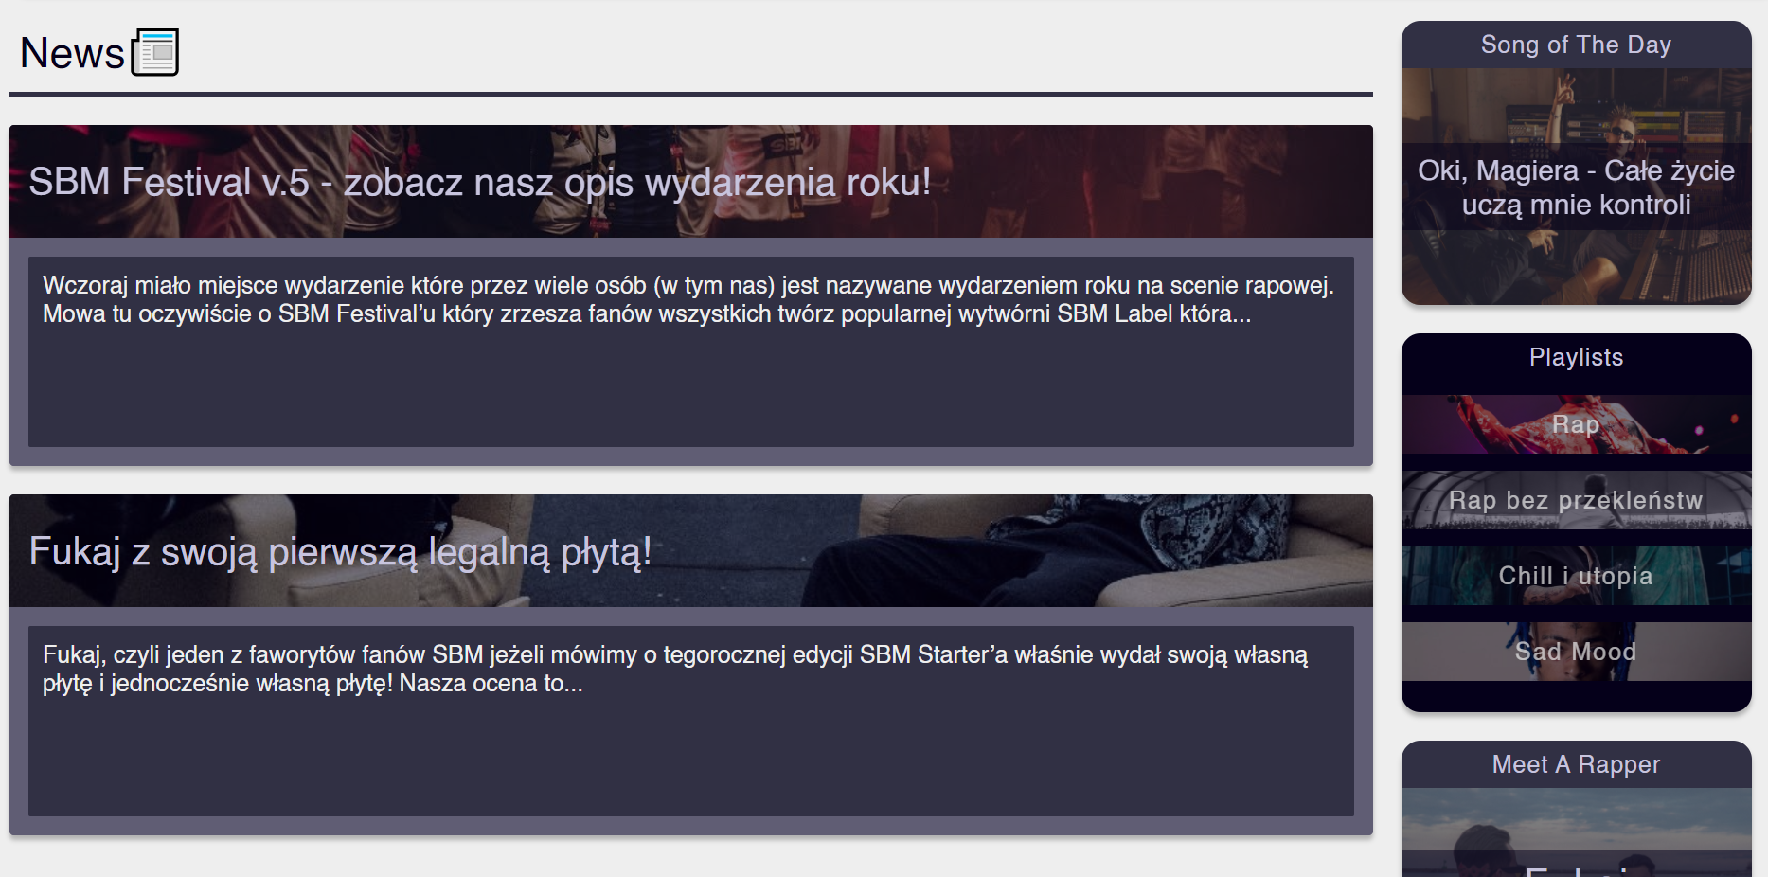Choose the Chill i utopia playlist

point(1576,576)
